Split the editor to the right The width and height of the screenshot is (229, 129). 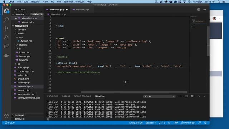click(199, 10)
